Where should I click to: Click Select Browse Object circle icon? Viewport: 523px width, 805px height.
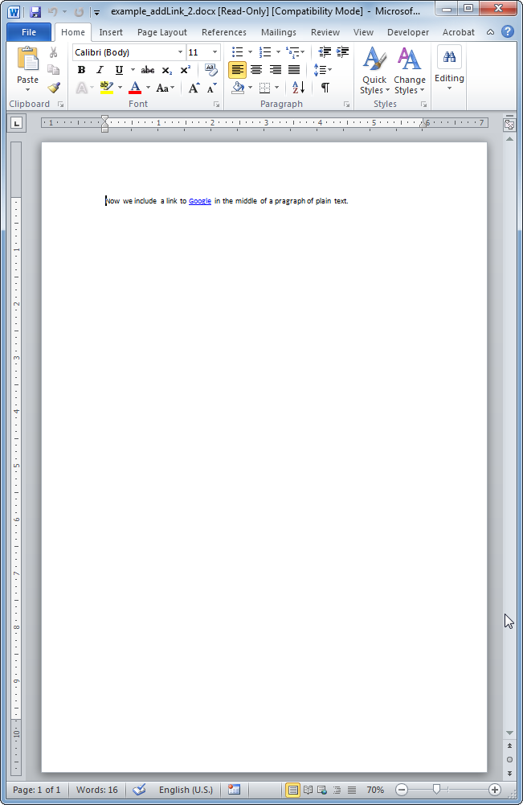[509, 759]
